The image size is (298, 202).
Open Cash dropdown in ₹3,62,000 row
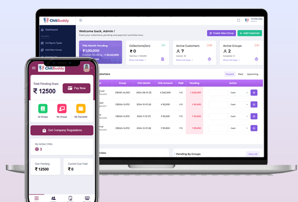239,93
